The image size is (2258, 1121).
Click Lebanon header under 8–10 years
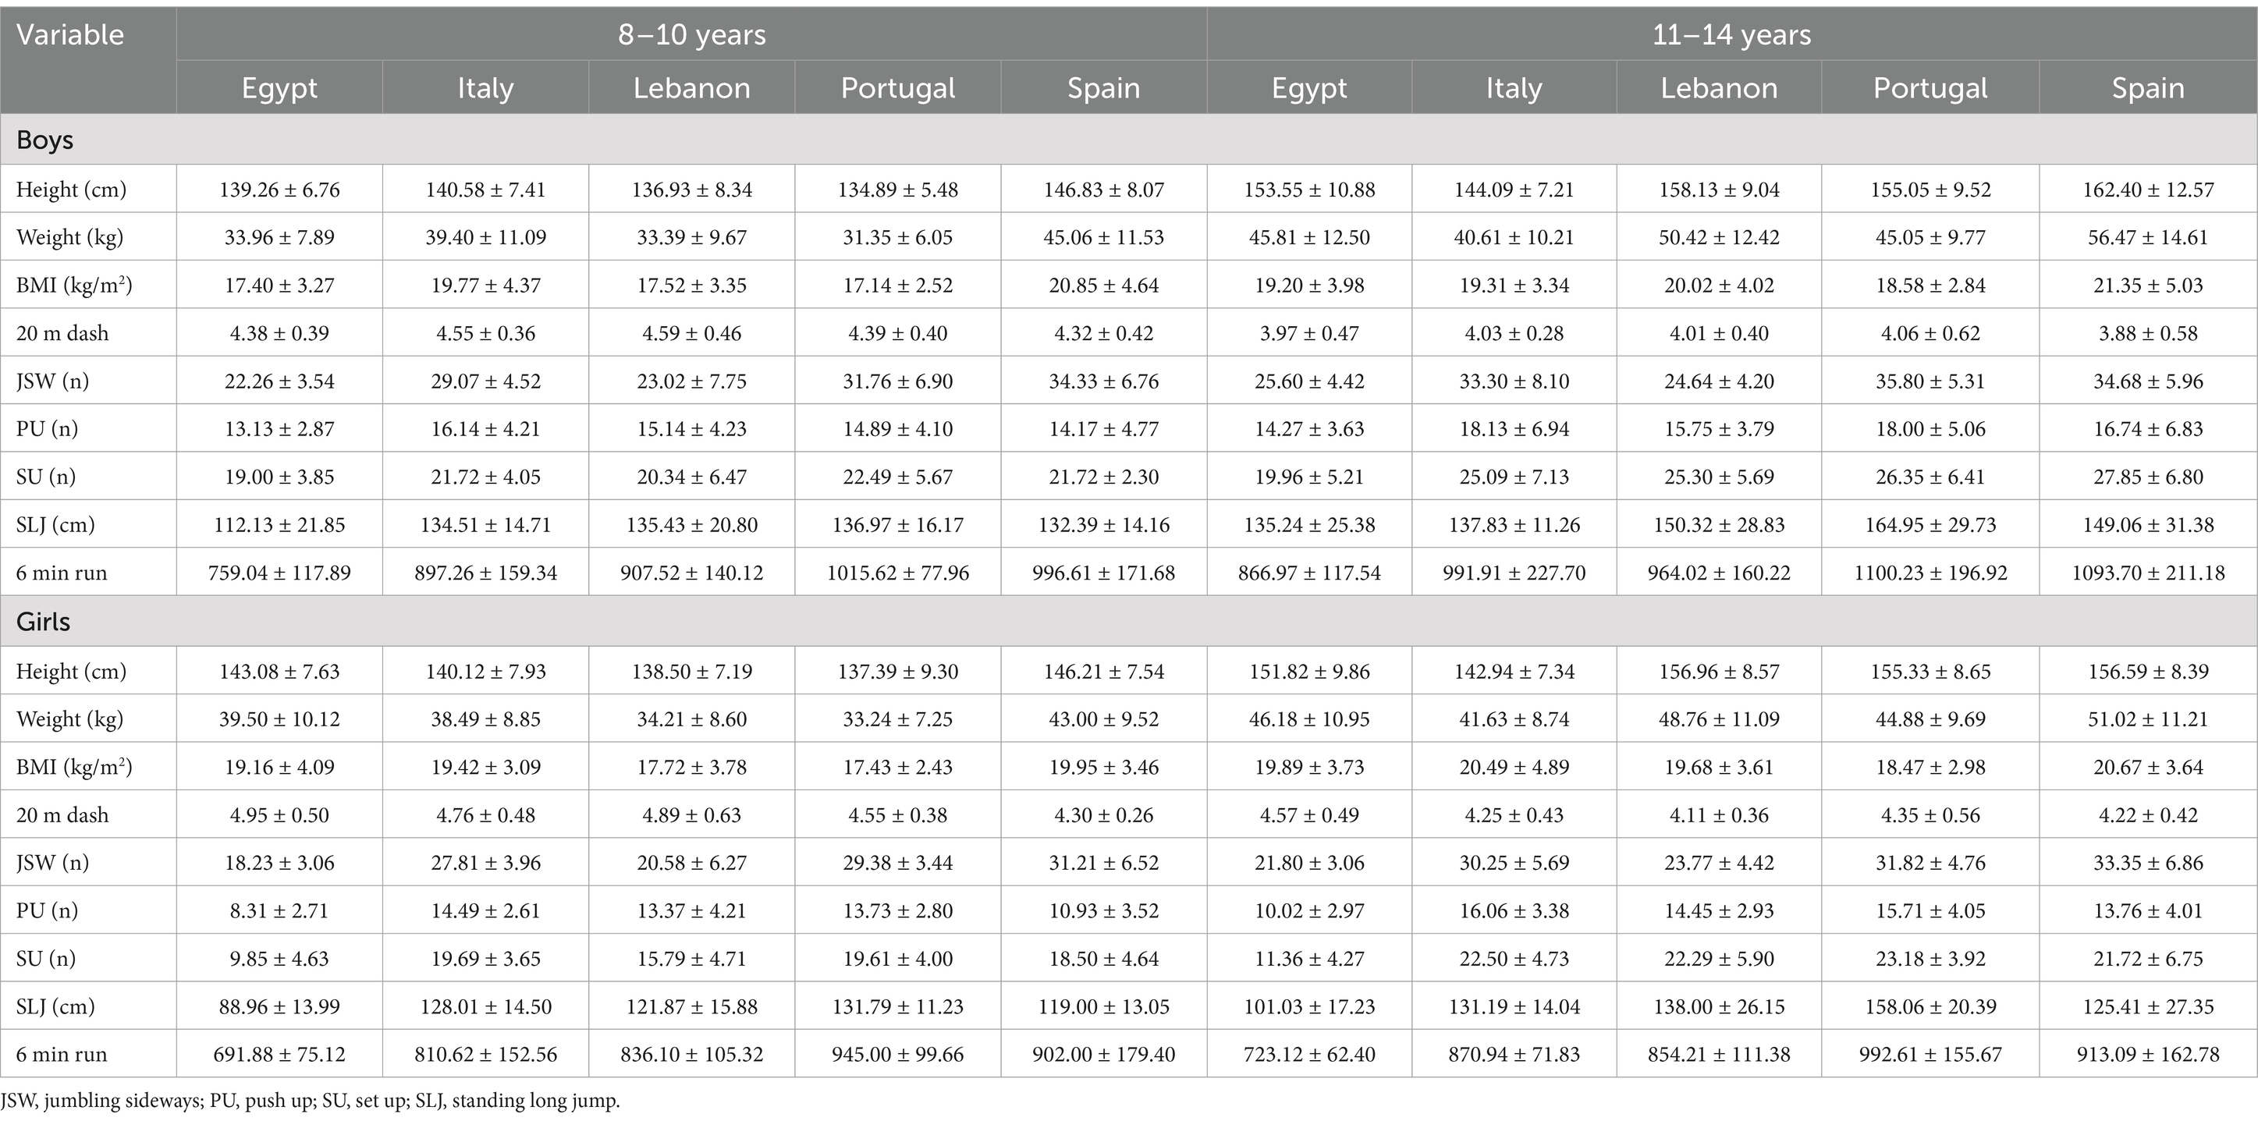691,87
